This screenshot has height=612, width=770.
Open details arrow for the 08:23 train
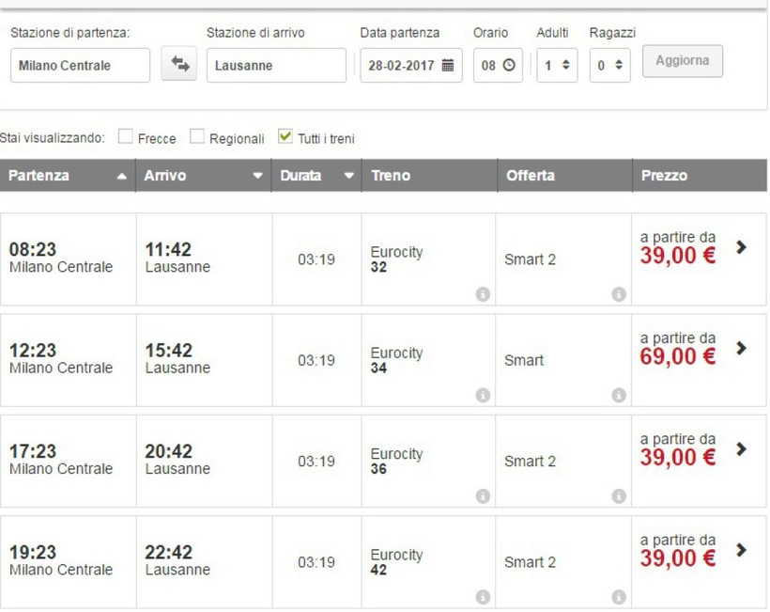[x=741, y=247]
